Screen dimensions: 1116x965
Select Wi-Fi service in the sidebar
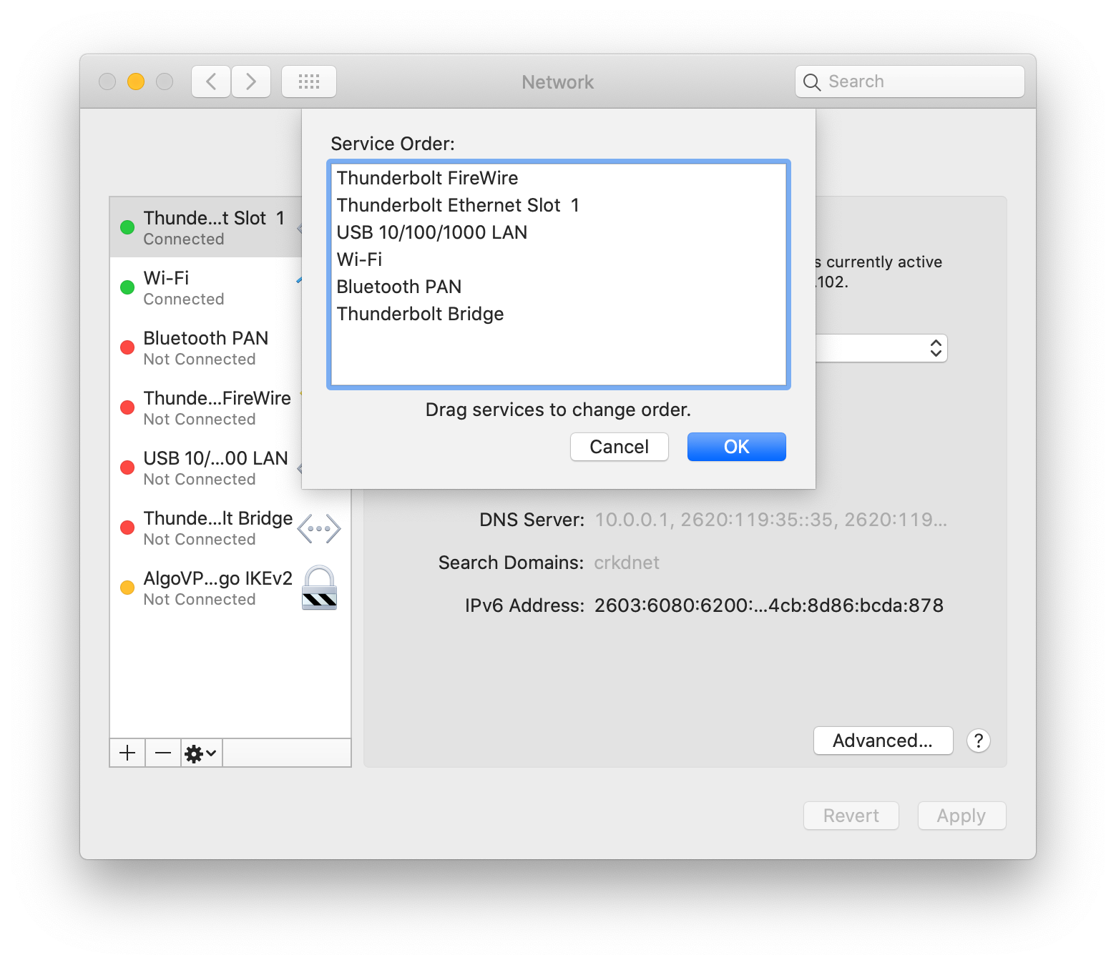click(206, 287)
